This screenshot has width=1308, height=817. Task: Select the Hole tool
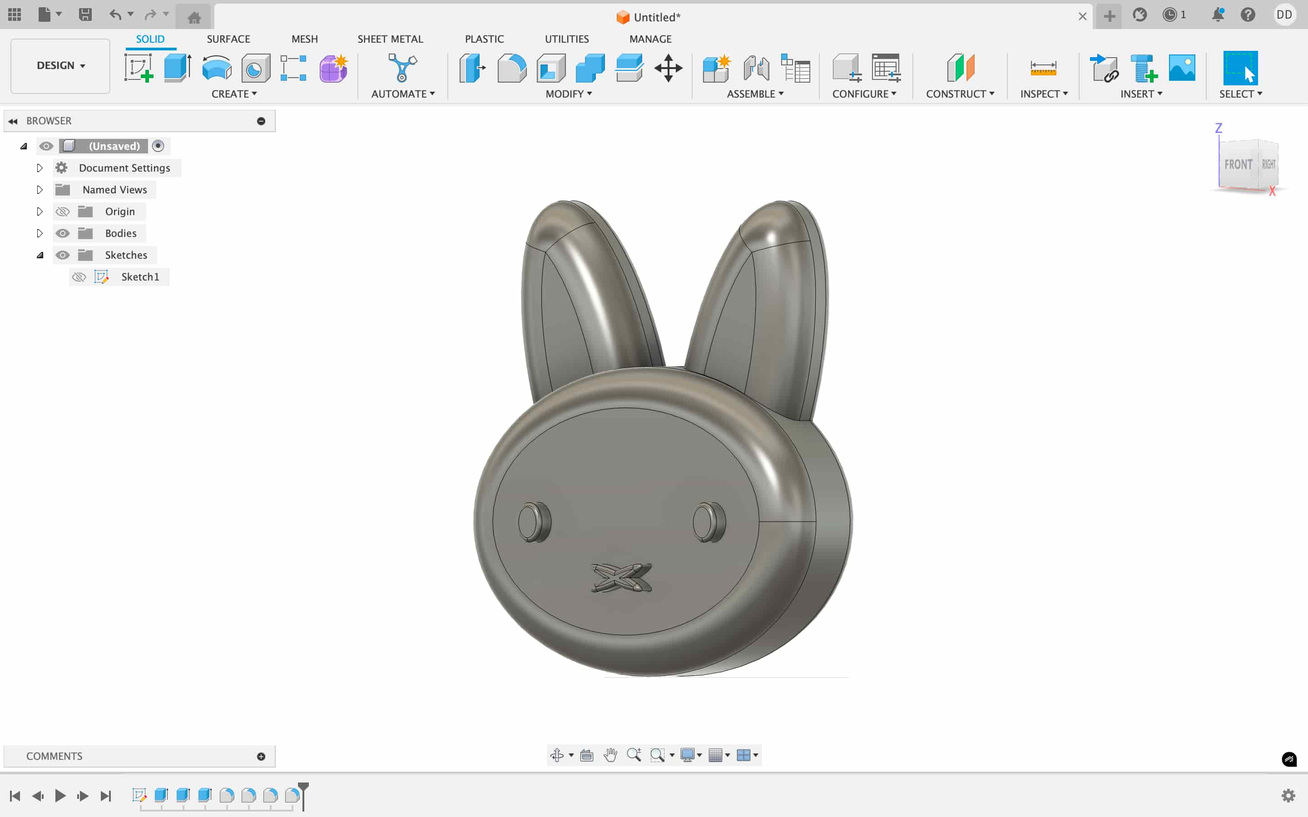click(256, 68)
